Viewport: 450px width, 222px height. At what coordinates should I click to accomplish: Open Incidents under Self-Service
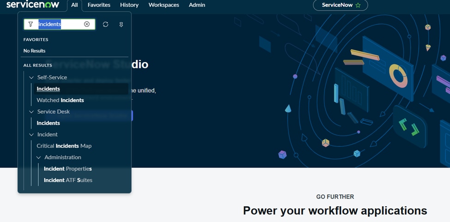81,89
